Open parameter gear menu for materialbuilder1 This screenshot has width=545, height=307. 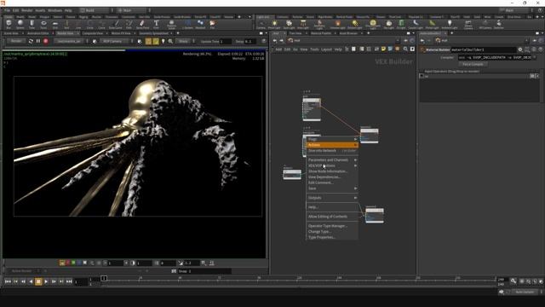point(520,49)
